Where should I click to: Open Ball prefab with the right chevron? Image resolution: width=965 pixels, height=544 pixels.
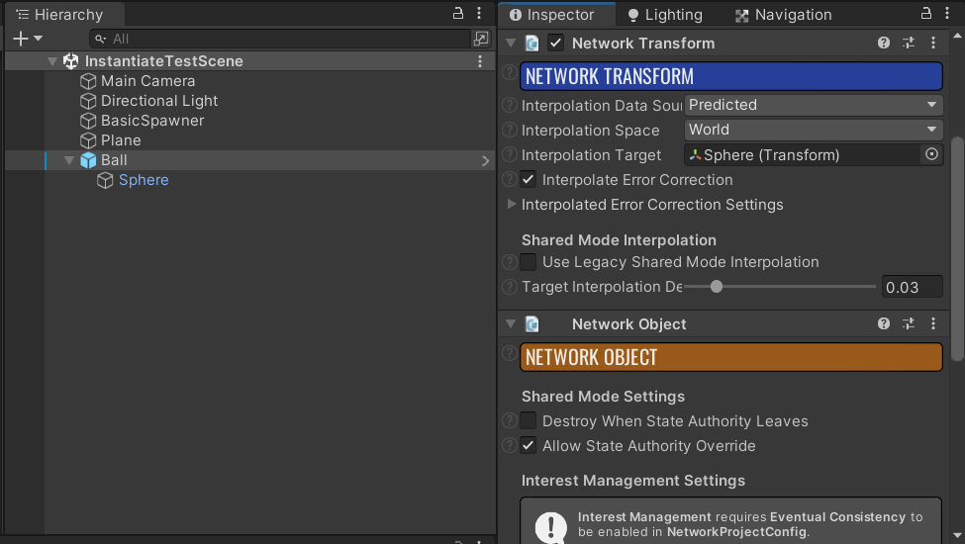[485, 160]
